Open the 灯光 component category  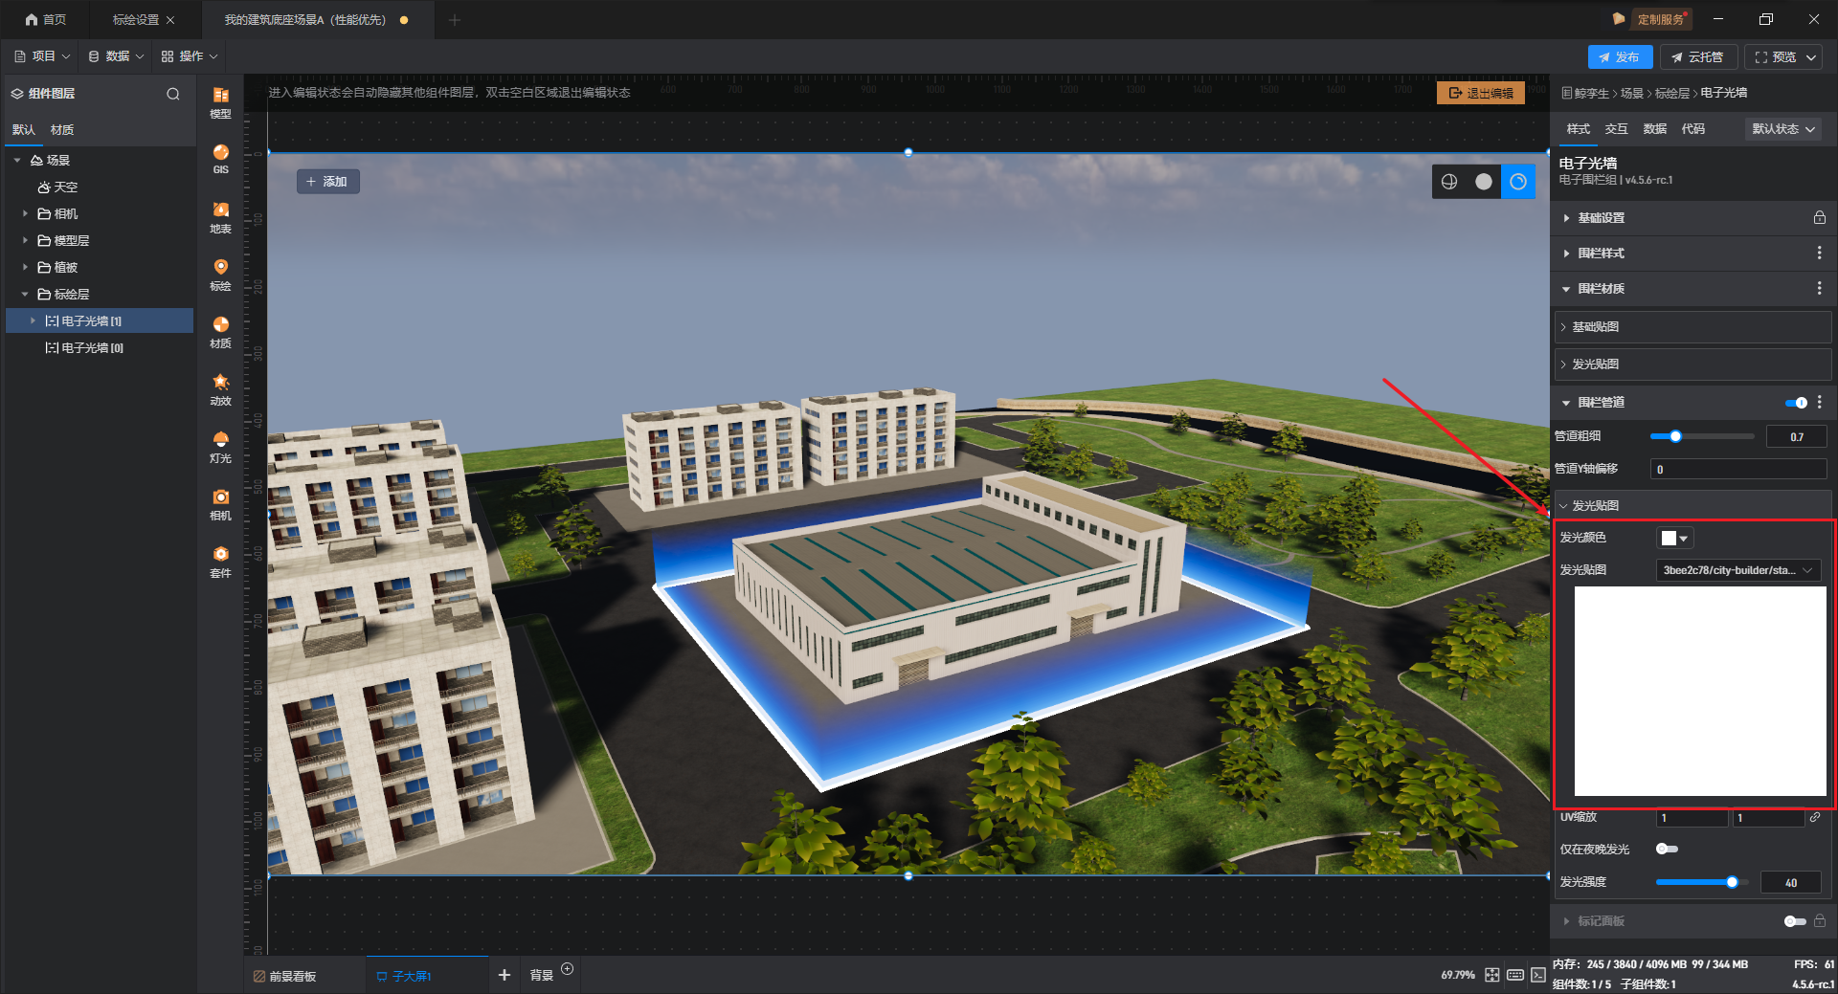220,447
